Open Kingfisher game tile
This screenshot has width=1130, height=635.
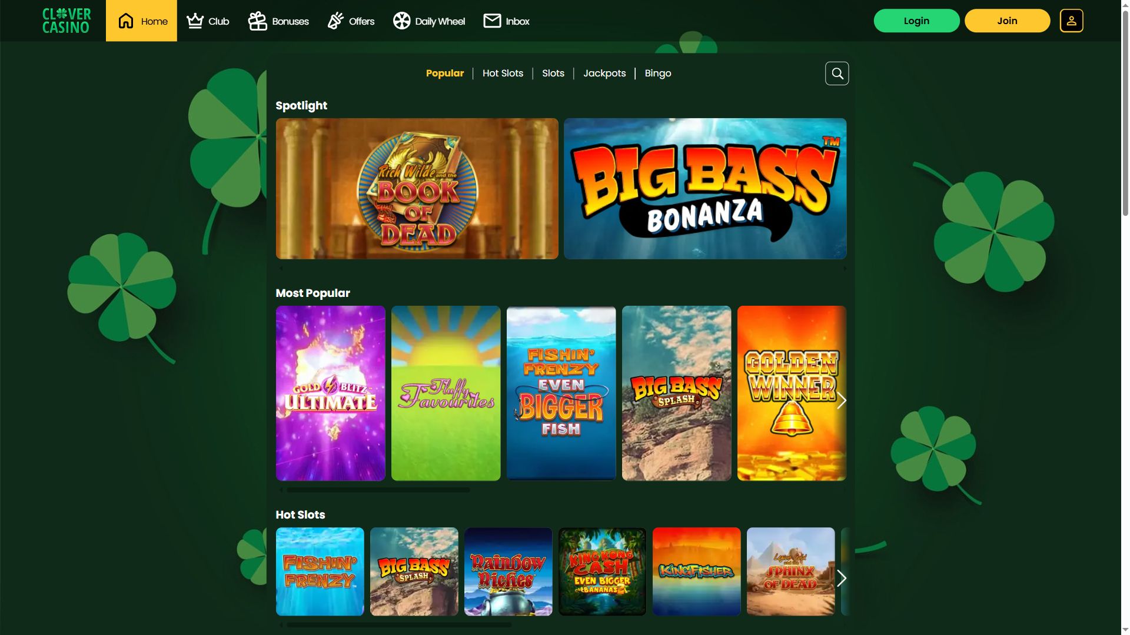tap(697, 571)
